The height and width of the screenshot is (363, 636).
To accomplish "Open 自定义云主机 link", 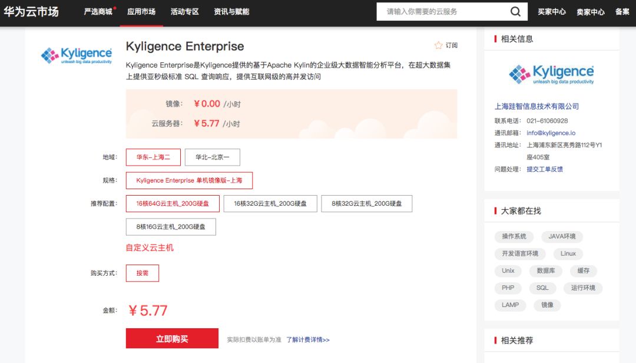I will pos(150,247).
